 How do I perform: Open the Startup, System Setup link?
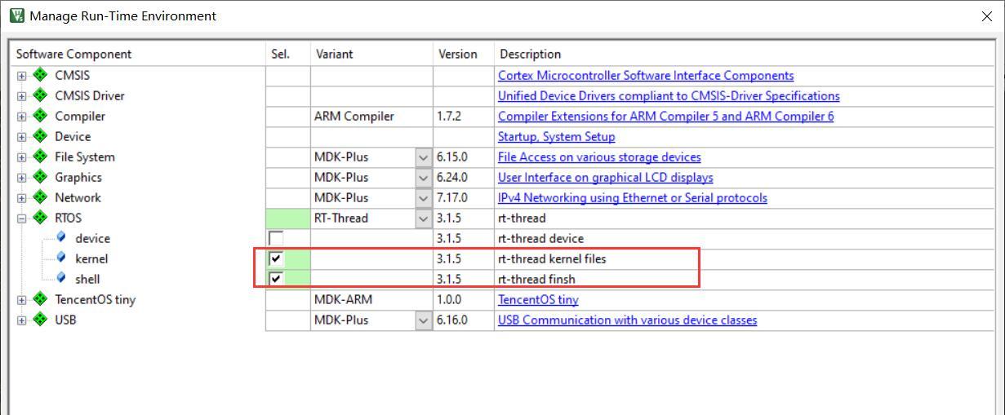coord(556,136)
